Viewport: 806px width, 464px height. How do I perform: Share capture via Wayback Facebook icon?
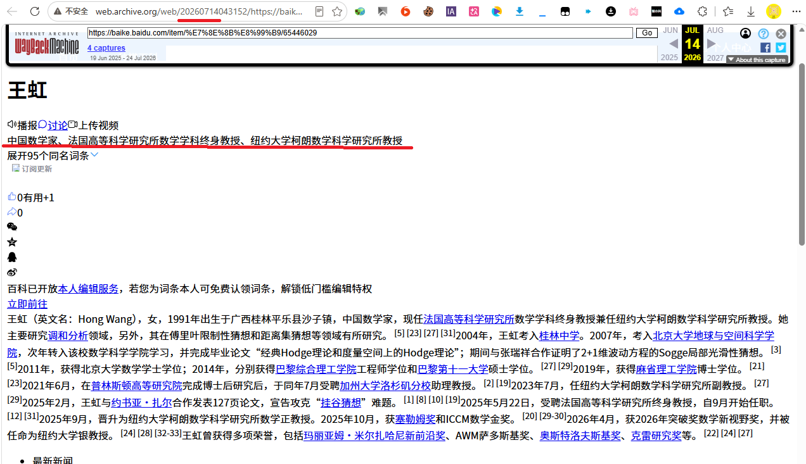[765, 47]
